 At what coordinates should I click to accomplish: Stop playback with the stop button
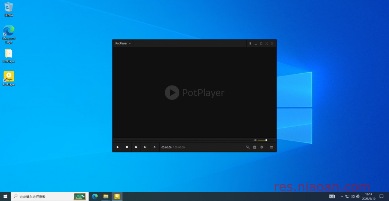127,147
